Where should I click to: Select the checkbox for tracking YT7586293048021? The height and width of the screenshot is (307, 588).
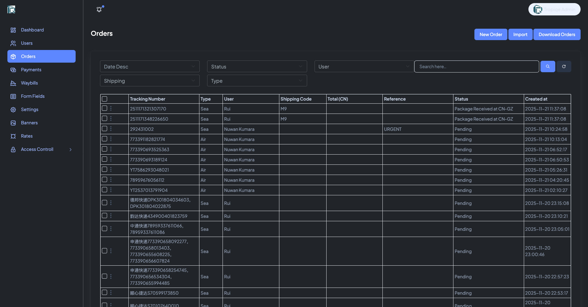coord(105,169)
